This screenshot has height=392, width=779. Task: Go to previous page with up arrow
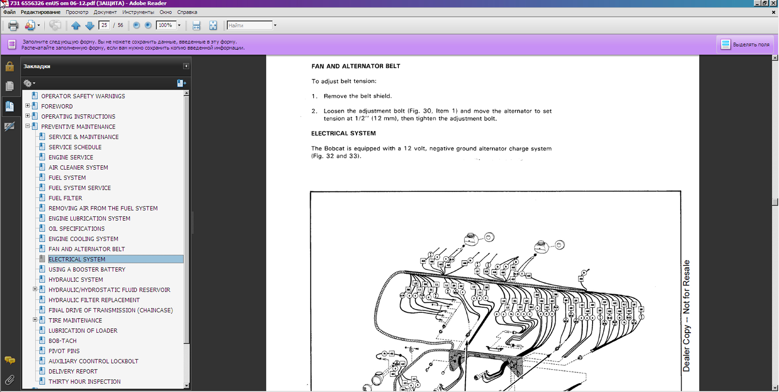pyautogui.click(x=76, y=25)
